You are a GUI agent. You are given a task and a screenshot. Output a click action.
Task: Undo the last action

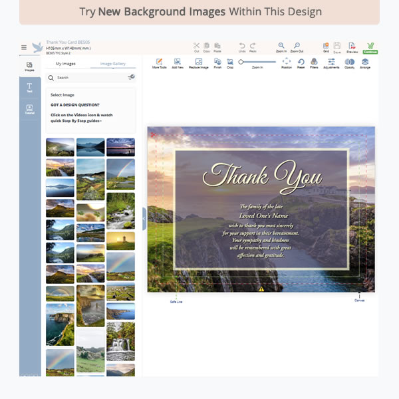[x=242, y=47]
